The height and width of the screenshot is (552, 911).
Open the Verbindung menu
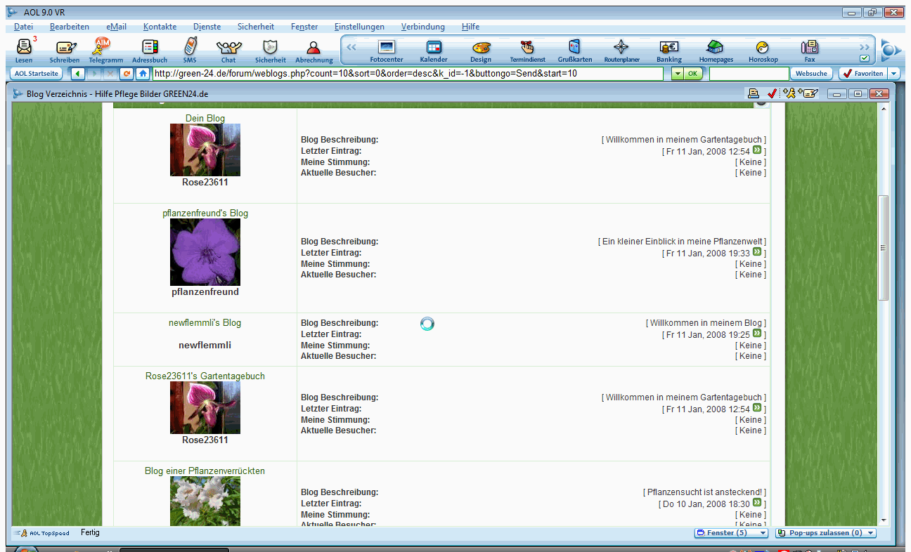423,27
